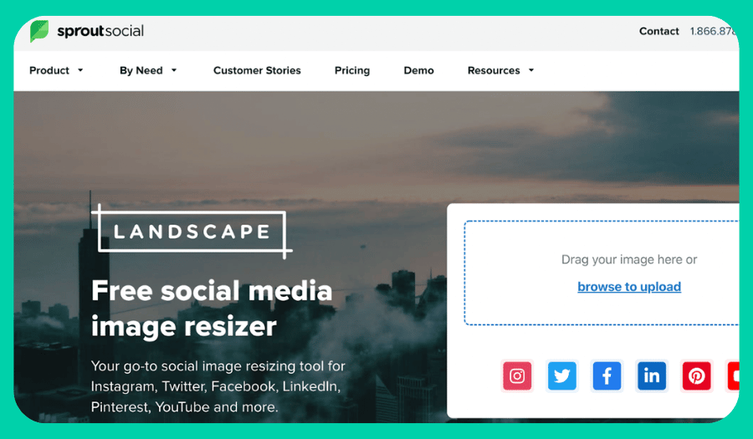Viewport: 753px width, 439px height.
Task: Select the Instagram icon
Action: [x=517, y=375]
